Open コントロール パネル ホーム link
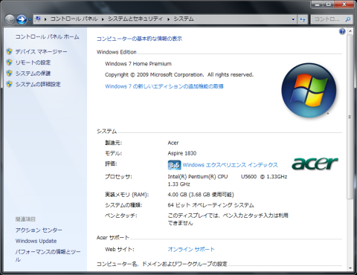Image resolution: width=357 pixels, height=275 pixels. (x=47, y=36)
